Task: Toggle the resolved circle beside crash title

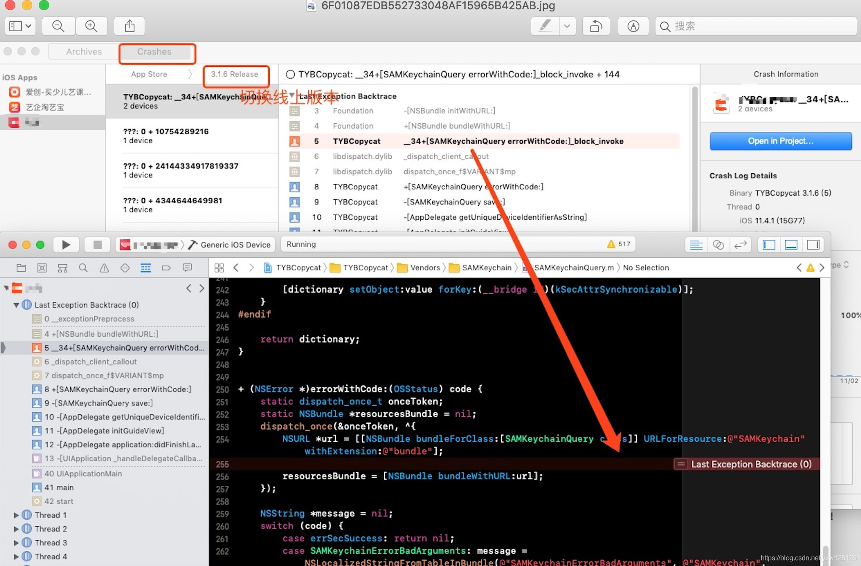Action: point(290,74)
